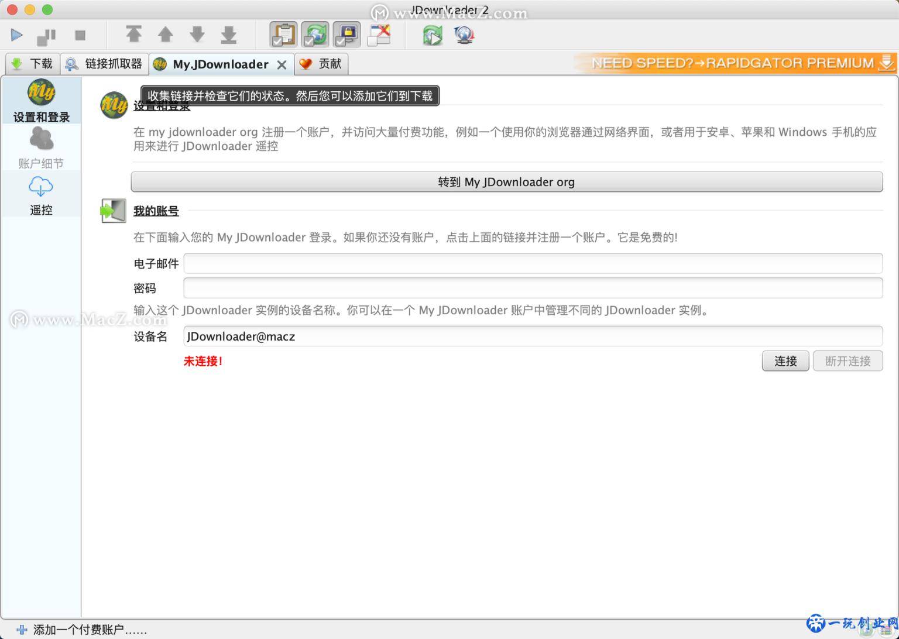The image size is (899, 639).
Task: Toggle premium accounts lock icon
Action: click(346, 35)
